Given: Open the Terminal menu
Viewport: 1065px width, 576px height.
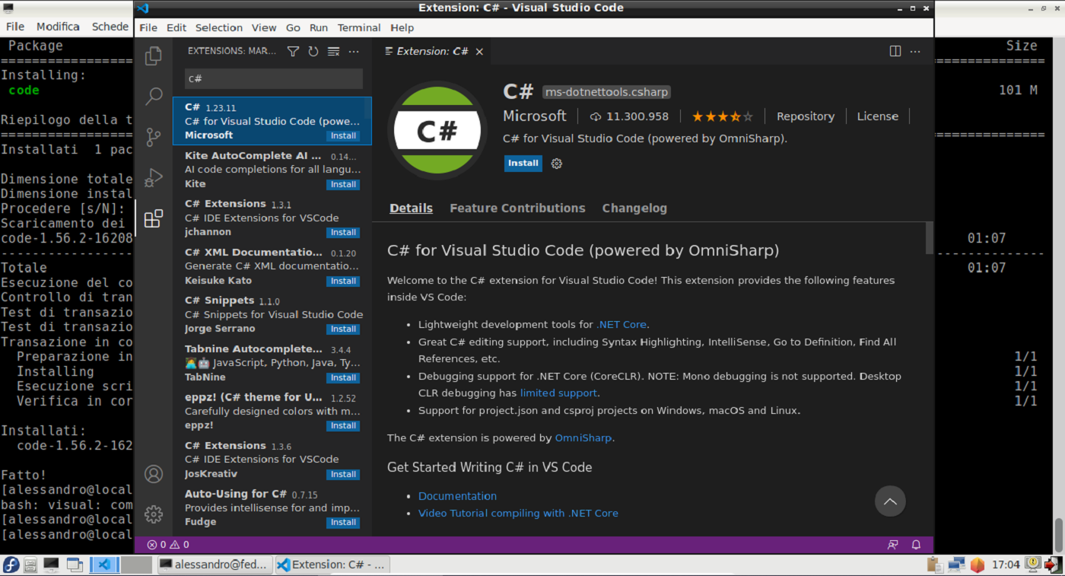Looking at the screenshot, I should pyautogui.click(x=358, y=27).
